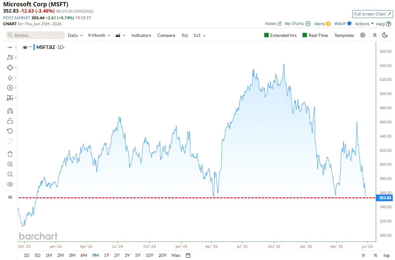Collapse the chart header with double chevron
This screenshot has height=260, width=395.
pyautogui.click(x=375, y=35)
